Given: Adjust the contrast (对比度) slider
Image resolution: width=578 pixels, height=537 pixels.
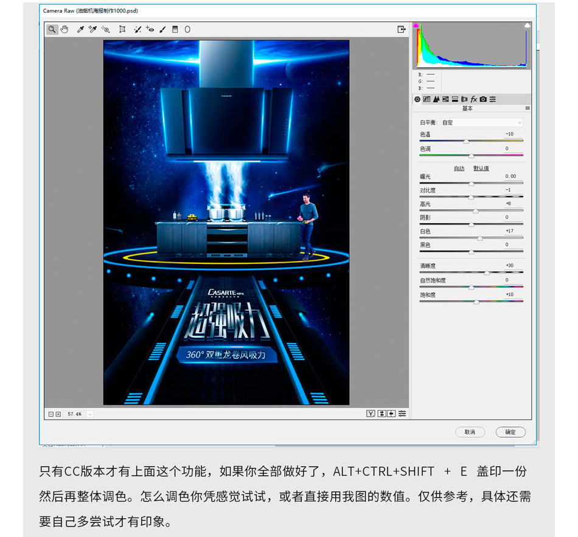Looking at the screenshot, I should [x=471, y=197].
